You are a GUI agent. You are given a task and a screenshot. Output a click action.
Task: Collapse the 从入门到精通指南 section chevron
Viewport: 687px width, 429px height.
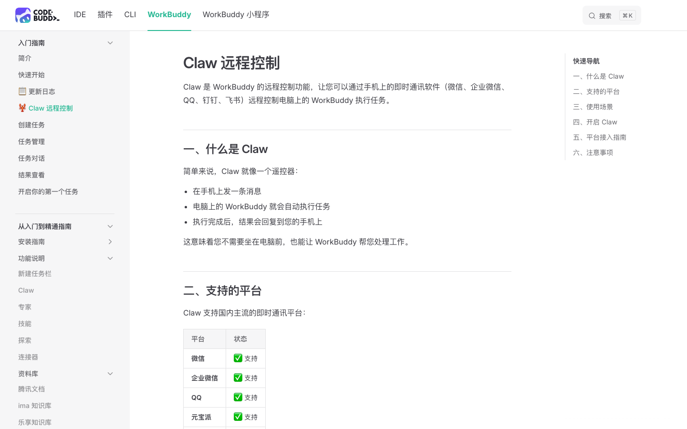click(110, 226)
